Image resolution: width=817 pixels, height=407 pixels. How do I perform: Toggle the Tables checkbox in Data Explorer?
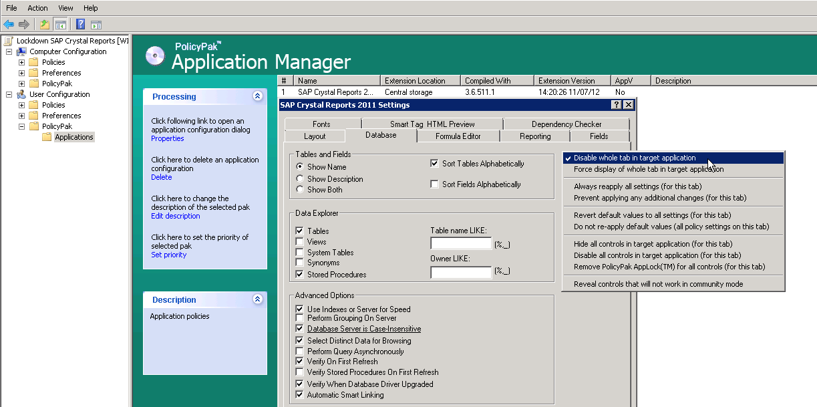[300, 231]
